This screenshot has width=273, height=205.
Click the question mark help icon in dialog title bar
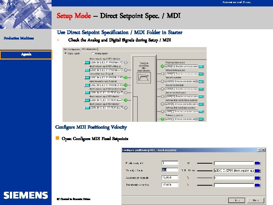[x=259, y=150]
